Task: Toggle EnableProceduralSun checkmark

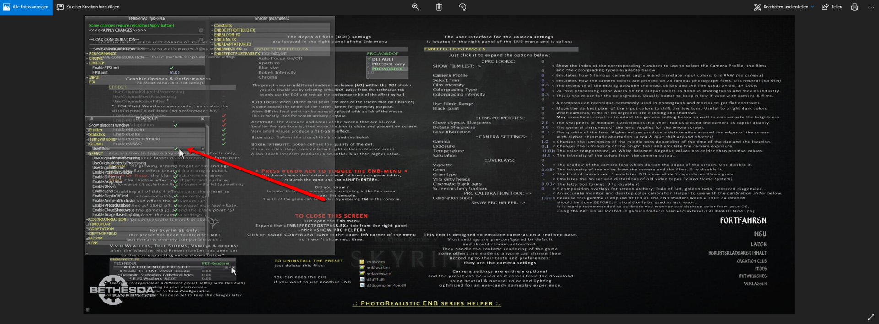Action: (176, 205)
